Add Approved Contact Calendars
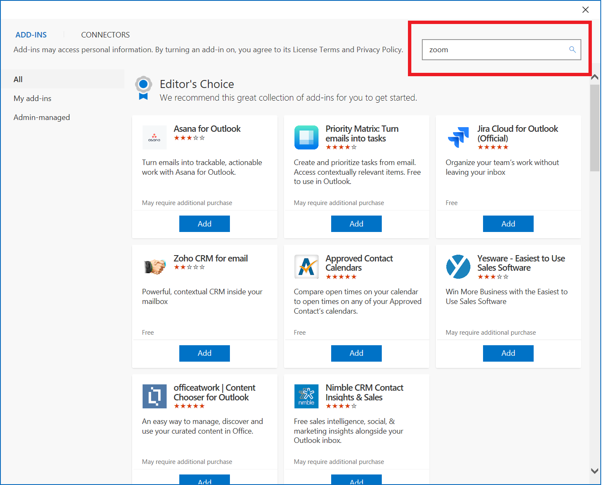This screenshot has width=602, height=485. click(356, 353)
